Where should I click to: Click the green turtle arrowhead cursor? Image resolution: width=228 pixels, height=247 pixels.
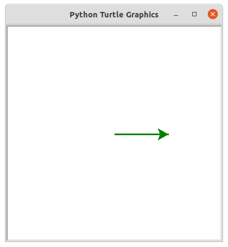point(163,134)
